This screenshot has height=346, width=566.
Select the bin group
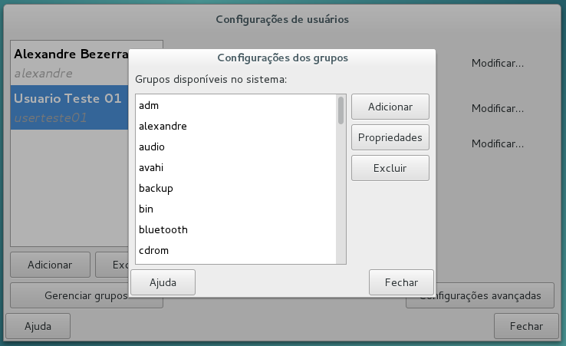pyautogui.click(x=235, y=209)
